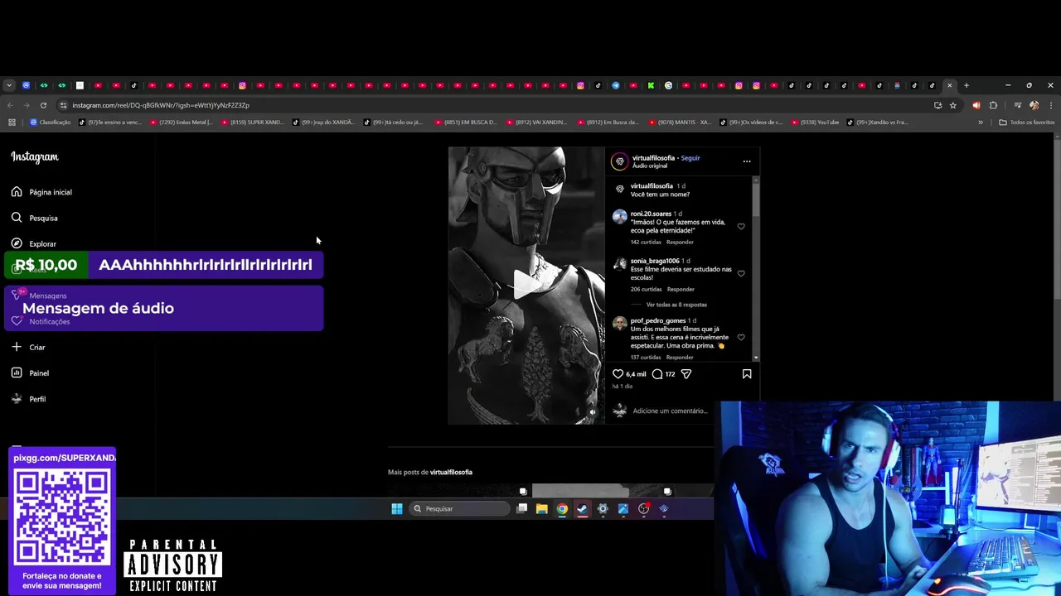The width and height of the screenshot is (1061, 596).
Task: Toggle the reel mute speaker icon
Action: [x=592, y=411]
